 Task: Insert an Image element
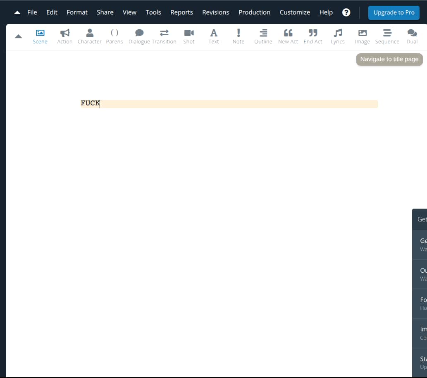pos(362,36)
